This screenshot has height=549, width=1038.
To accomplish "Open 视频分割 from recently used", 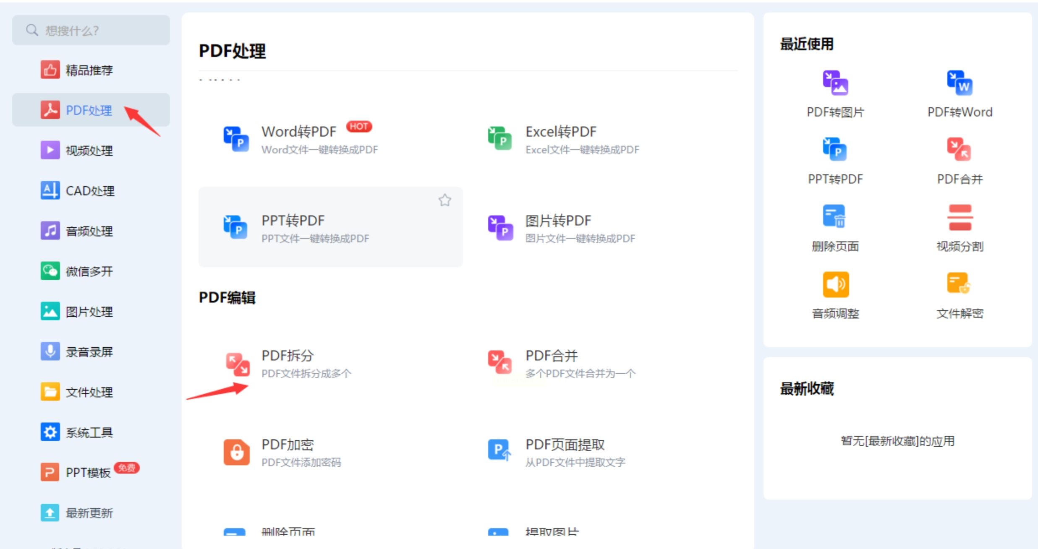I will (x=959, y=228).
